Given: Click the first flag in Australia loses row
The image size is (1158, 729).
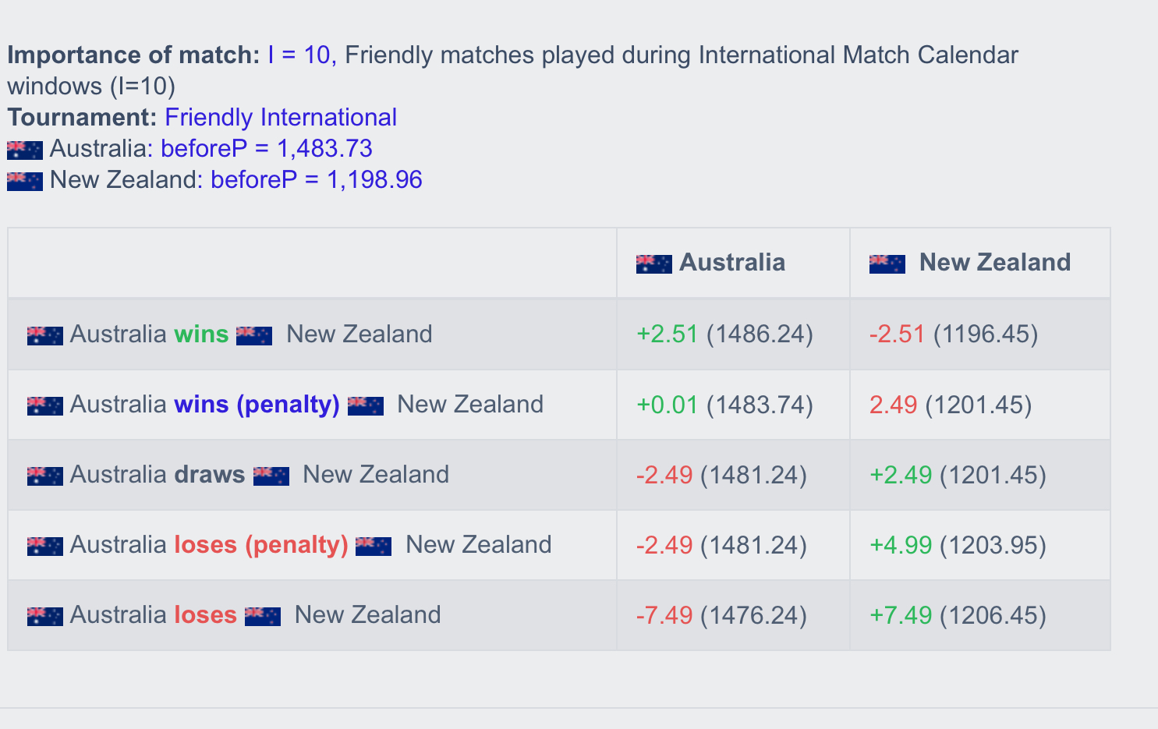Looking at the screenshot, I should tap(45, 616).
